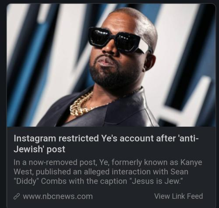This screenshot has width=219, height=208.
Task: Click the chain link icon beside nbcnews URL
Action: point(17,196)
